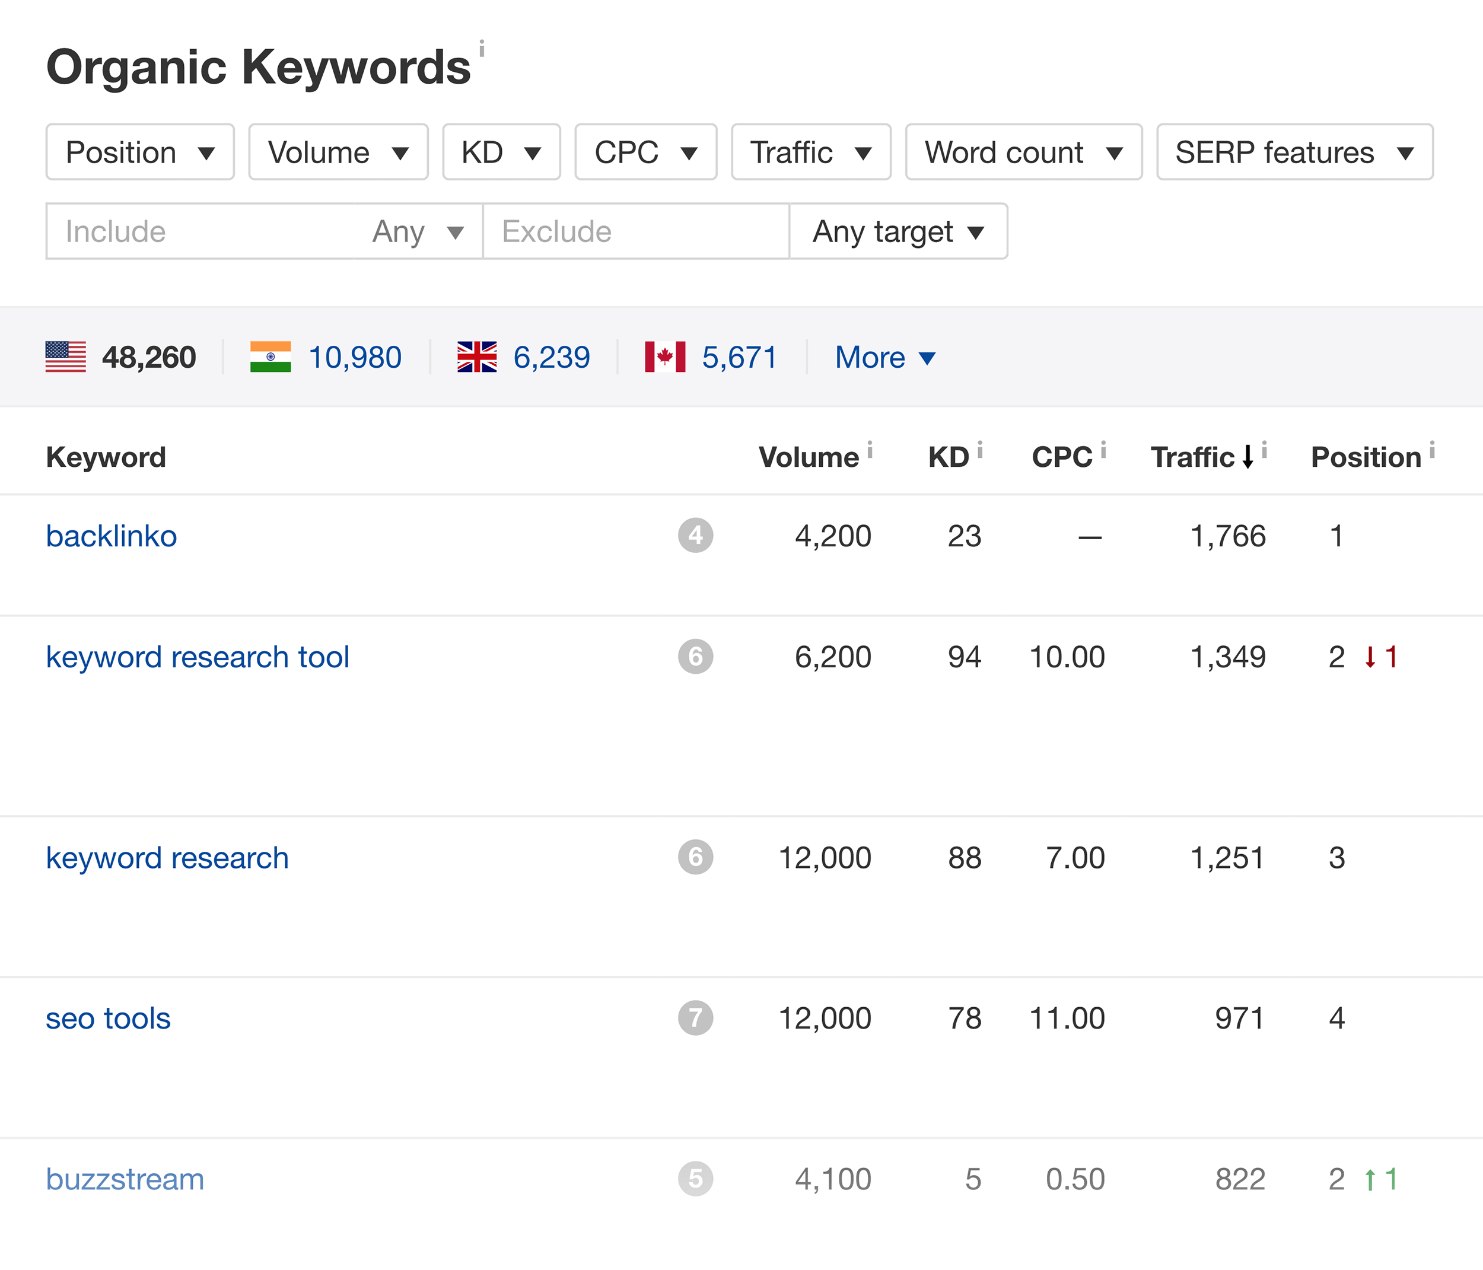Sort table by CPC column header
Viewport: 1483px width, 1270px height.
1062,457
